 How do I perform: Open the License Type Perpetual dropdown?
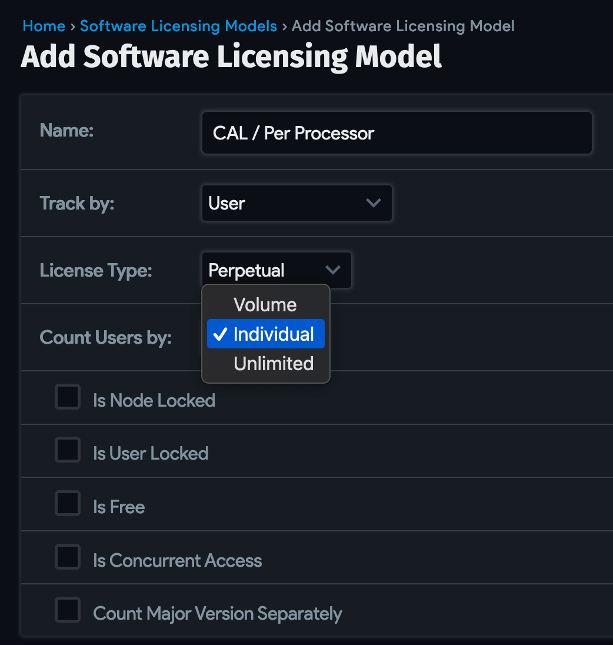point(276,270)
